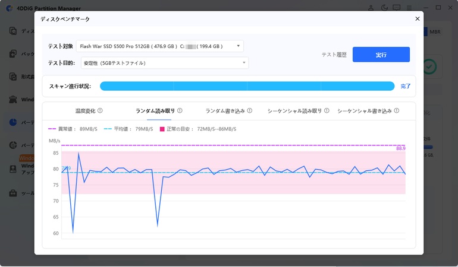458x267 pixels.
Task: Click the cyan 平均値 legend entry
Action: coord(128,129)
